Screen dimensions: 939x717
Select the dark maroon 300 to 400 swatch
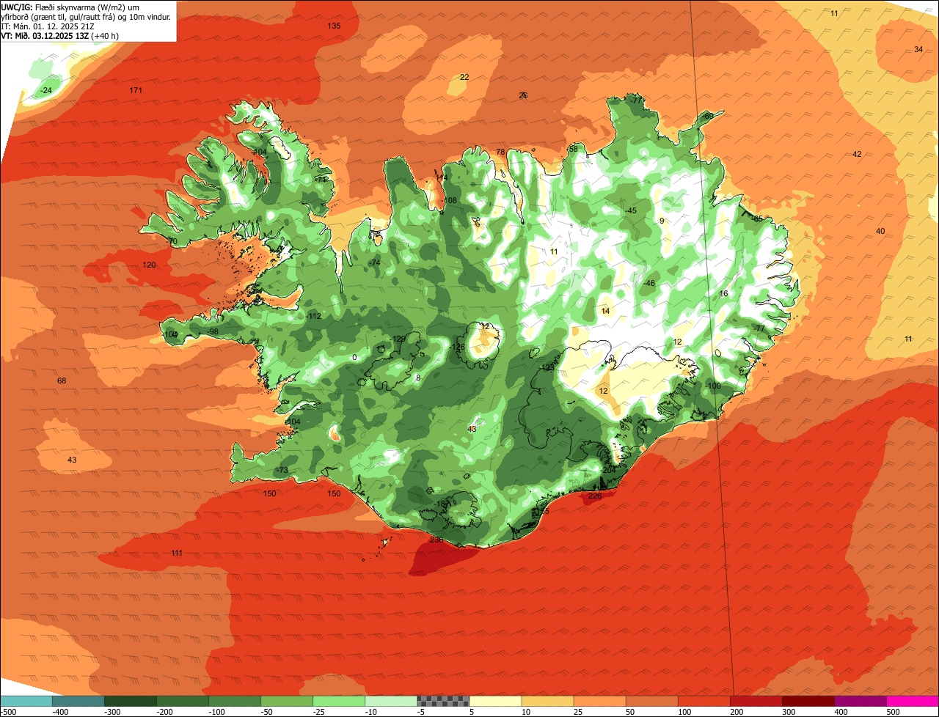point(808,701)
